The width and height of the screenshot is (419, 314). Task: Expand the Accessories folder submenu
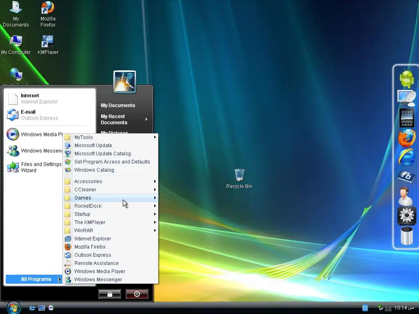click(x=110, y=182)
